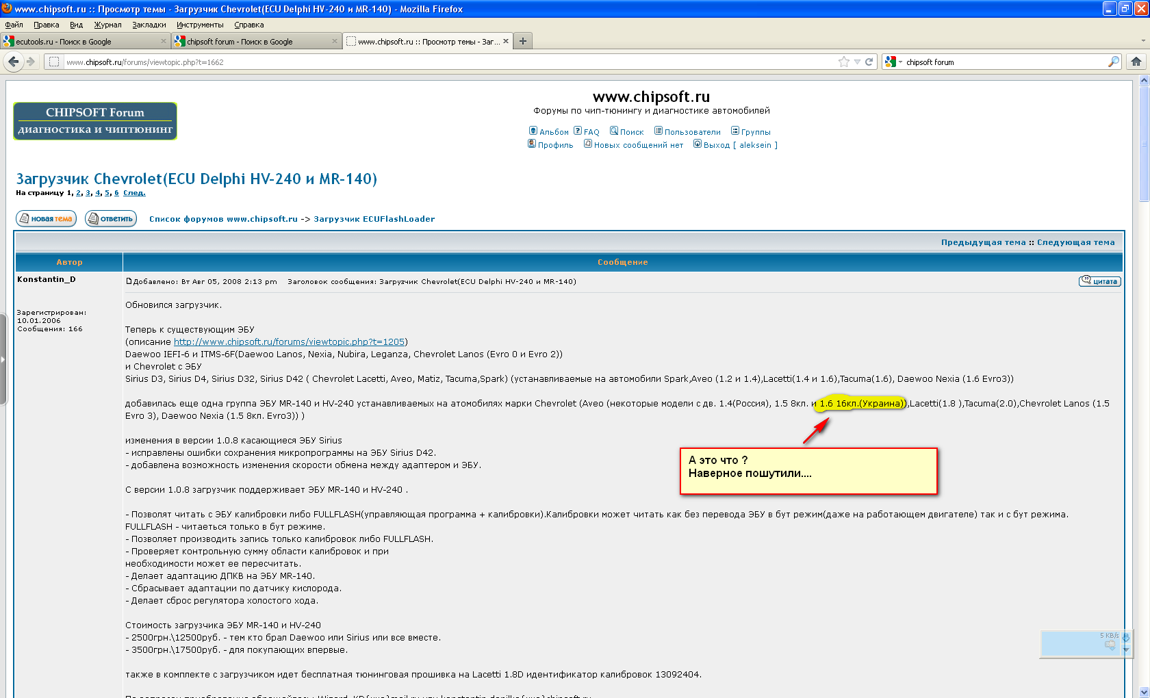The width and height of the screenshot is (1150, 698).
Task: Click the новая тема button
Action: [46, 218]
